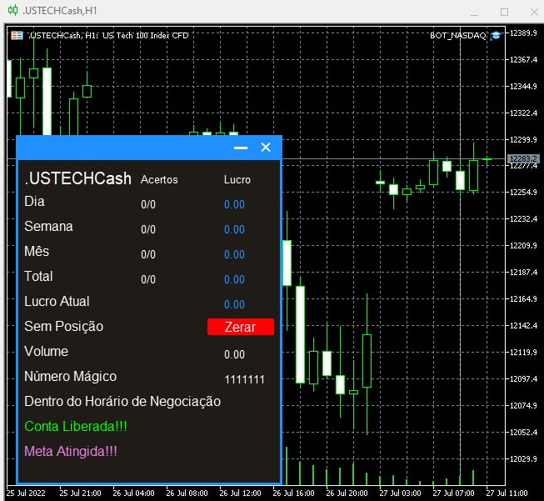Minimize the blue bot panel
Screen dimensions: 544x501
click(x=241, y=148)
